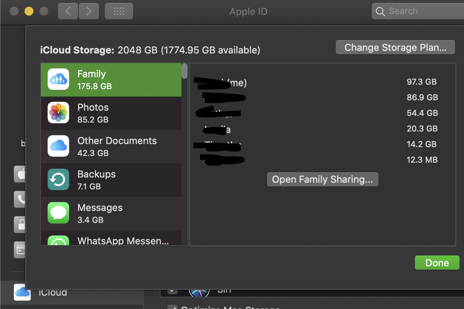Click the 'Apple ID' window title
464x309 pixels.
[248, 12]
